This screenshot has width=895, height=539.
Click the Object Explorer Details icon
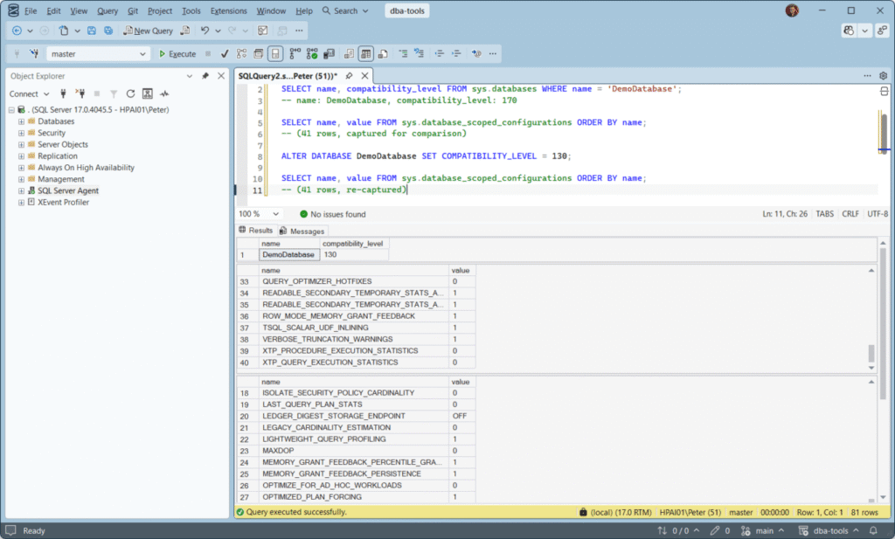point(147,93)
